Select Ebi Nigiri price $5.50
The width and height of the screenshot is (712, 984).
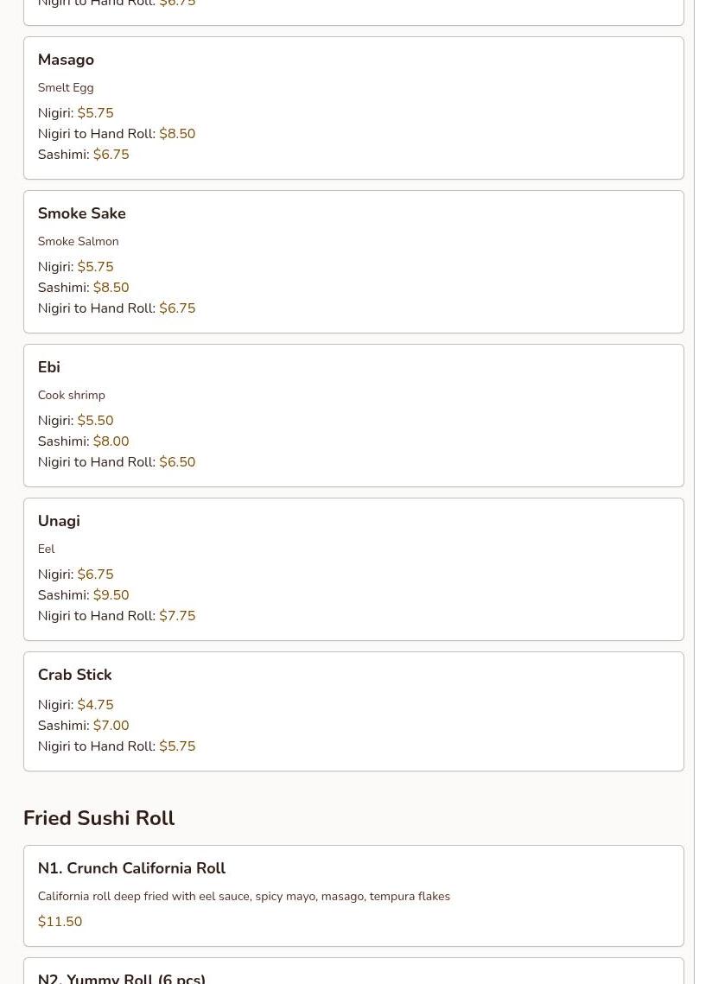[95, 421]
